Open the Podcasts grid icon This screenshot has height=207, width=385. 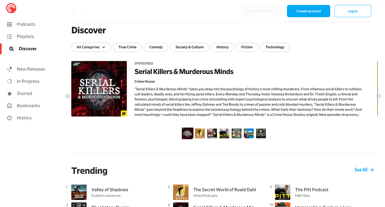[x=9, y=24]
